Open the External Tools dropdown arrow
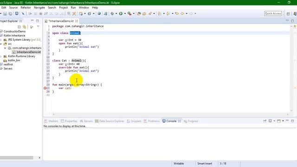The image size is (297, 167). (x=134, y=13)
